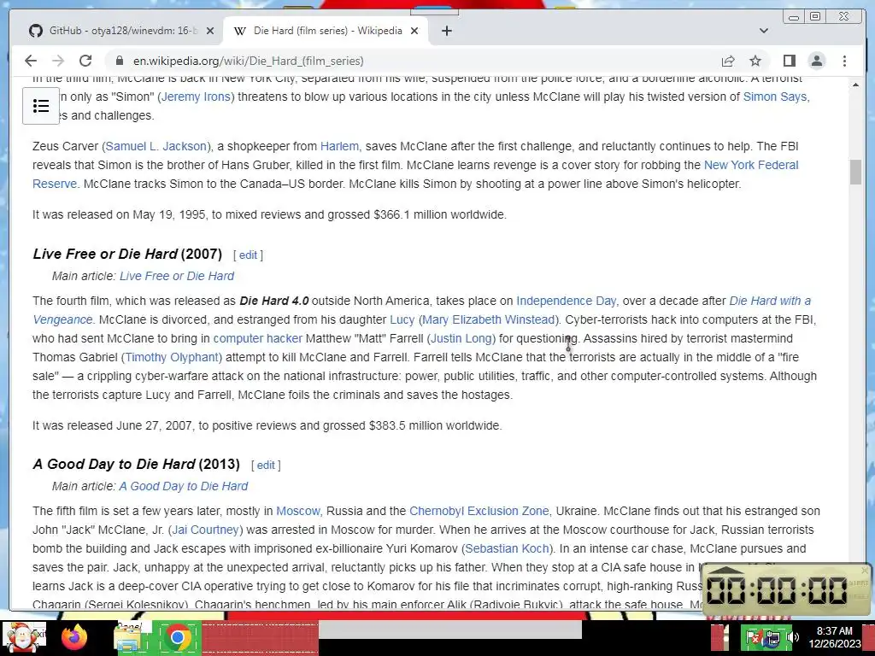Click the browser forward arrow

click(58, 61)
